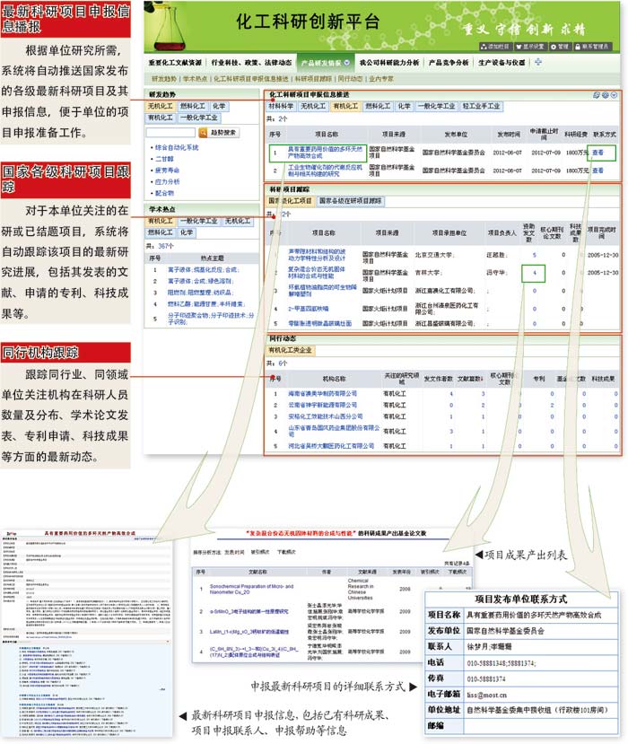Click the 添加栏目 icon button in header

click(x=494, y=47)
